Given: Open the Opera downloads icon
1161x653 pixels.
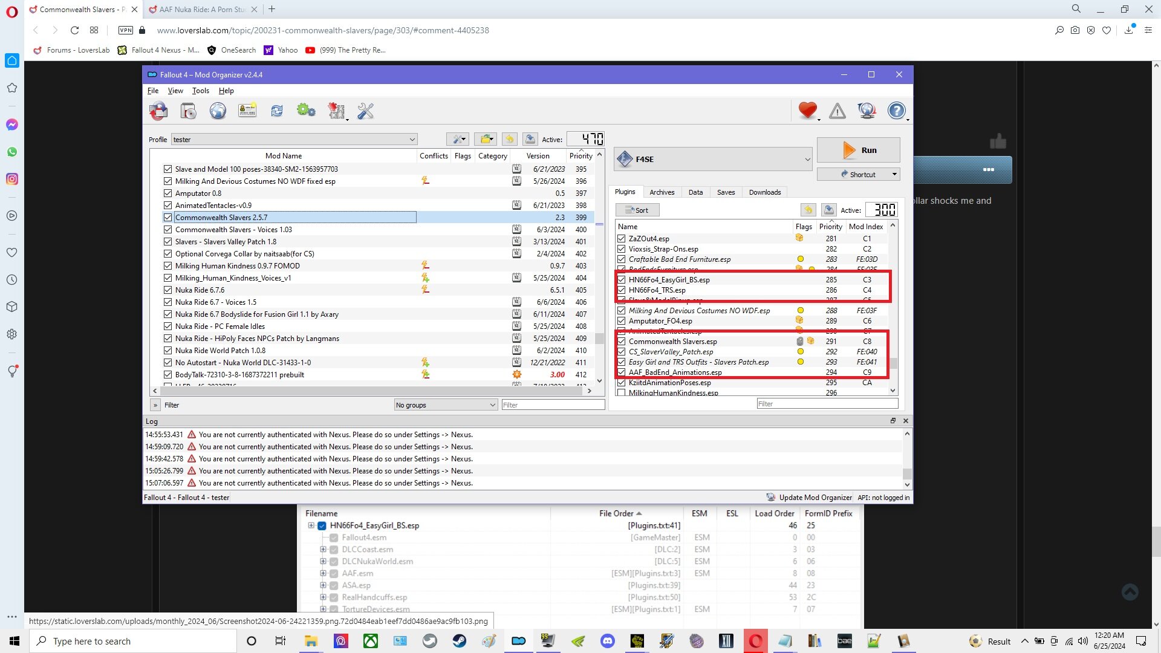Looking at the screenshot, I should point(1128,30).
